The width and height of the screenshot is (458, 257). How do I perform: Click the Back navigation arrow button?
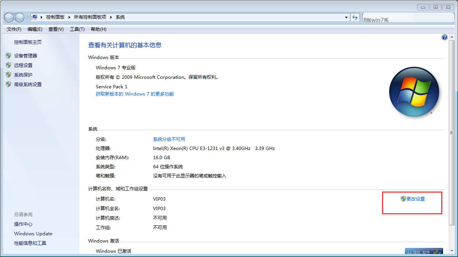click(x=9, y=18)
